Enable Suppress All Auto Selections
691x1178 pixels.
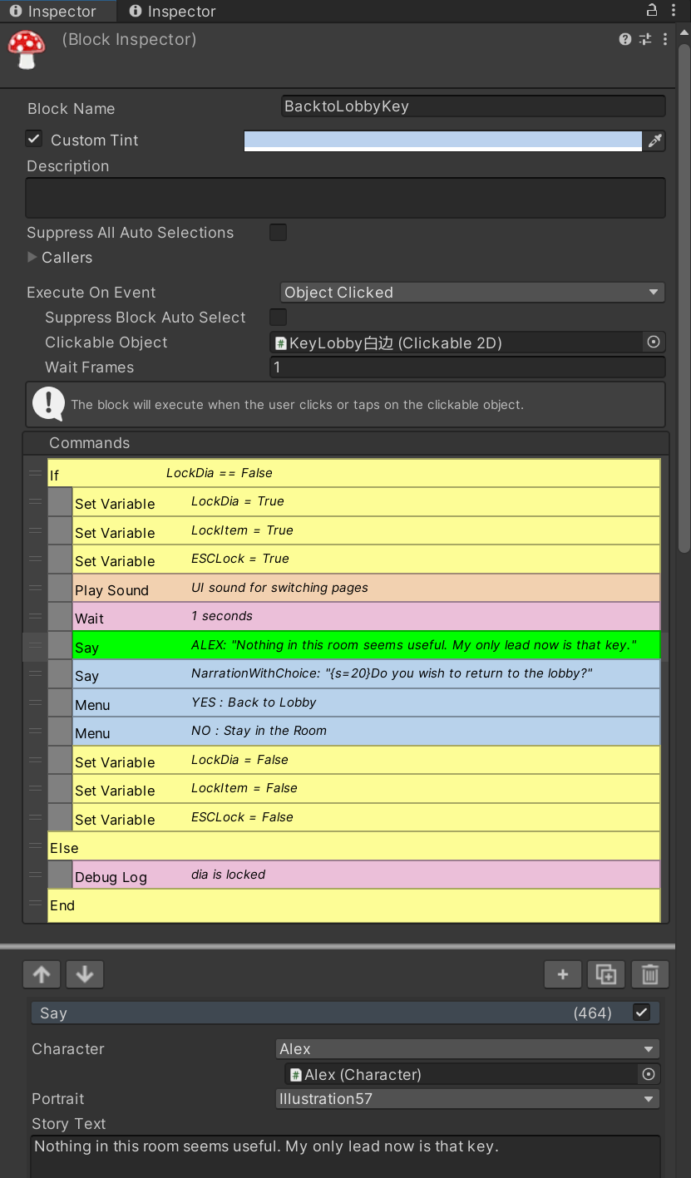click(x=279, y=233)
